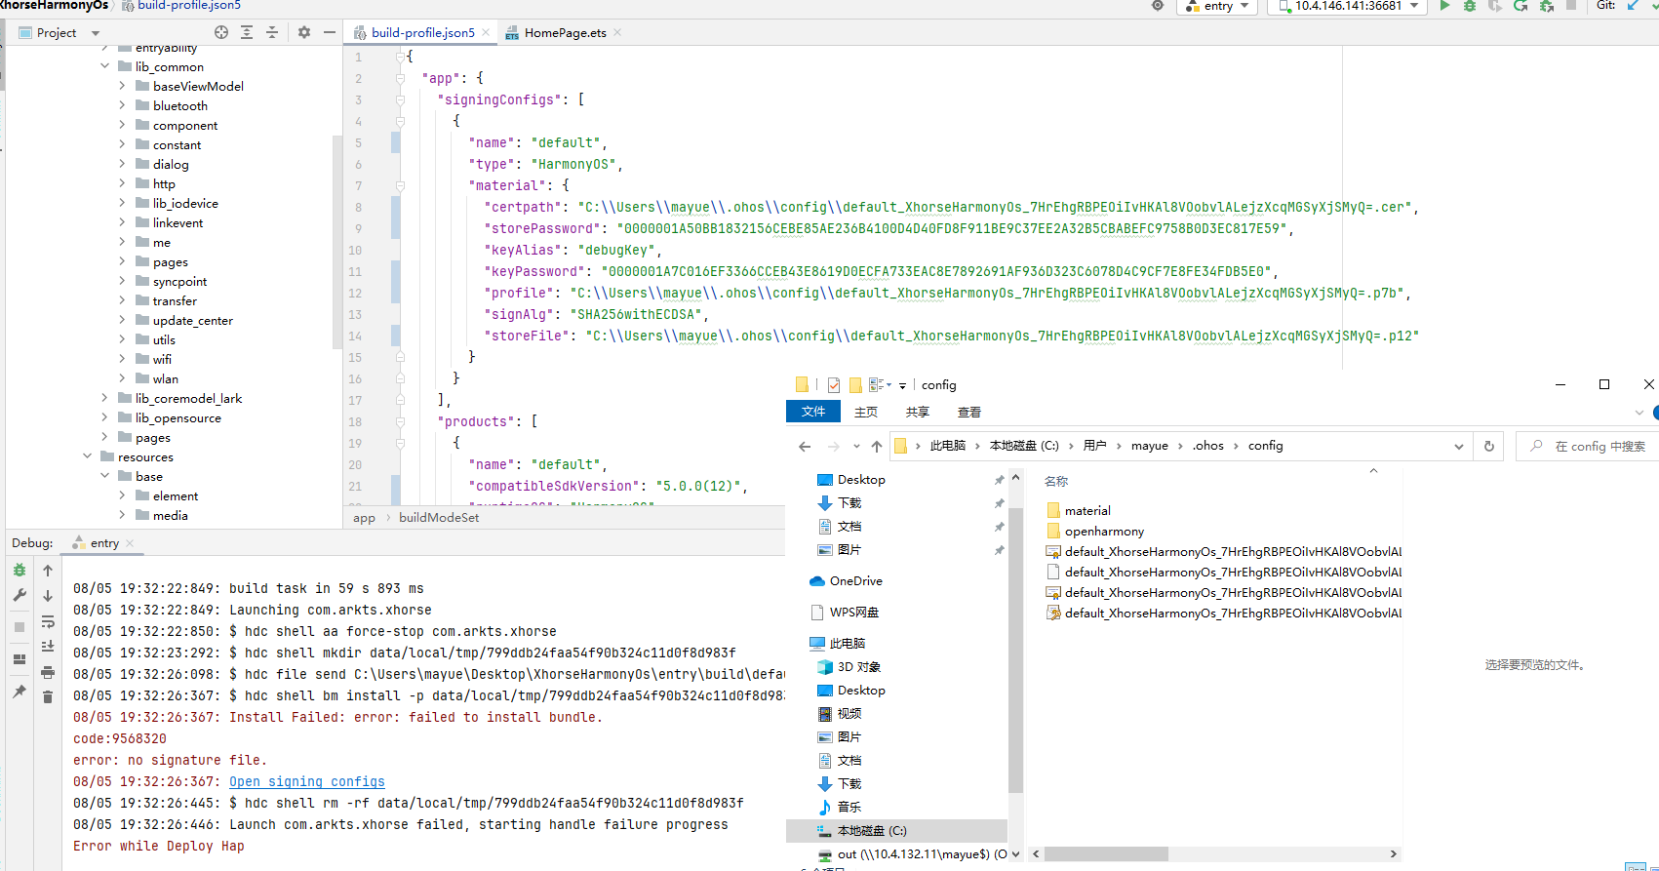1659x871 pixels.
Task: Click the stop square icon in the Debug panel
Action: tap(20, 627)
